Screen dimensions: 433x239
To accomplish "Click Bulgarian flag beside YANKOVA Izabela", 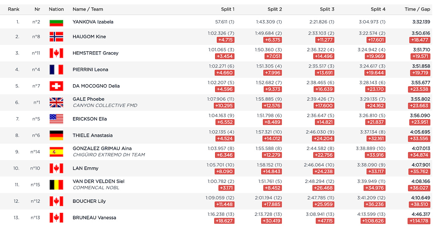I will point(56,23).
